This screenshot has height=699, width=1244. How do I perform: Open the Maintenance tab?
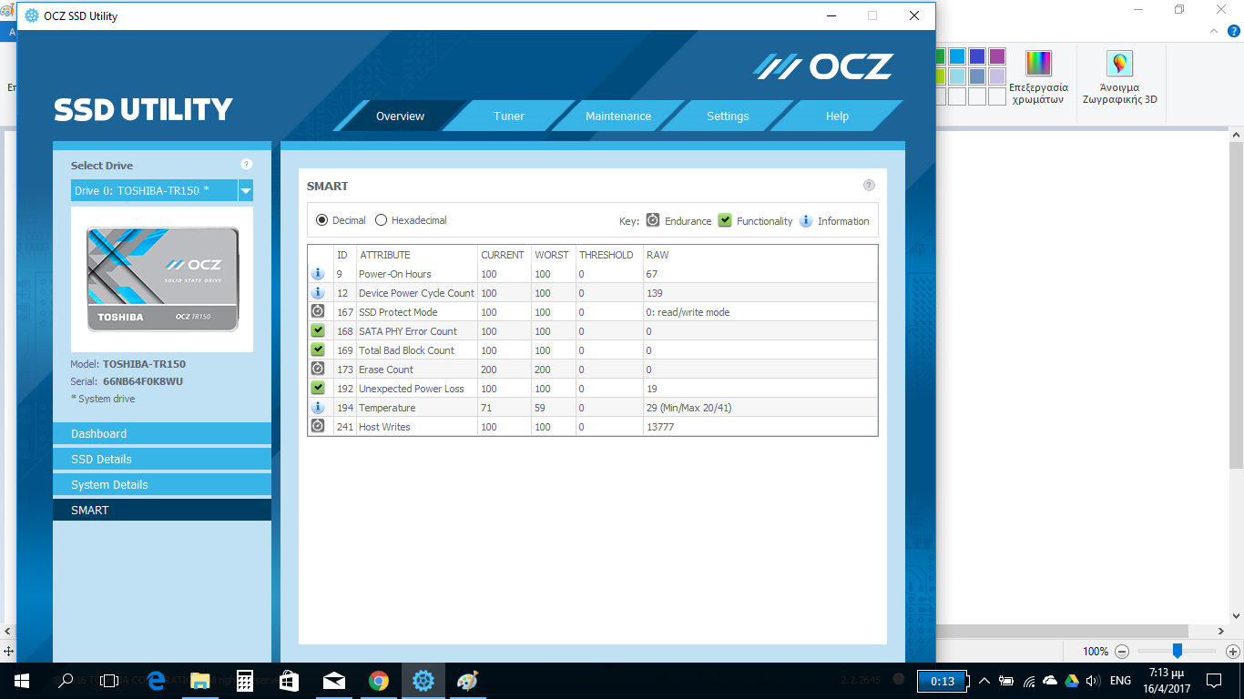617,116
